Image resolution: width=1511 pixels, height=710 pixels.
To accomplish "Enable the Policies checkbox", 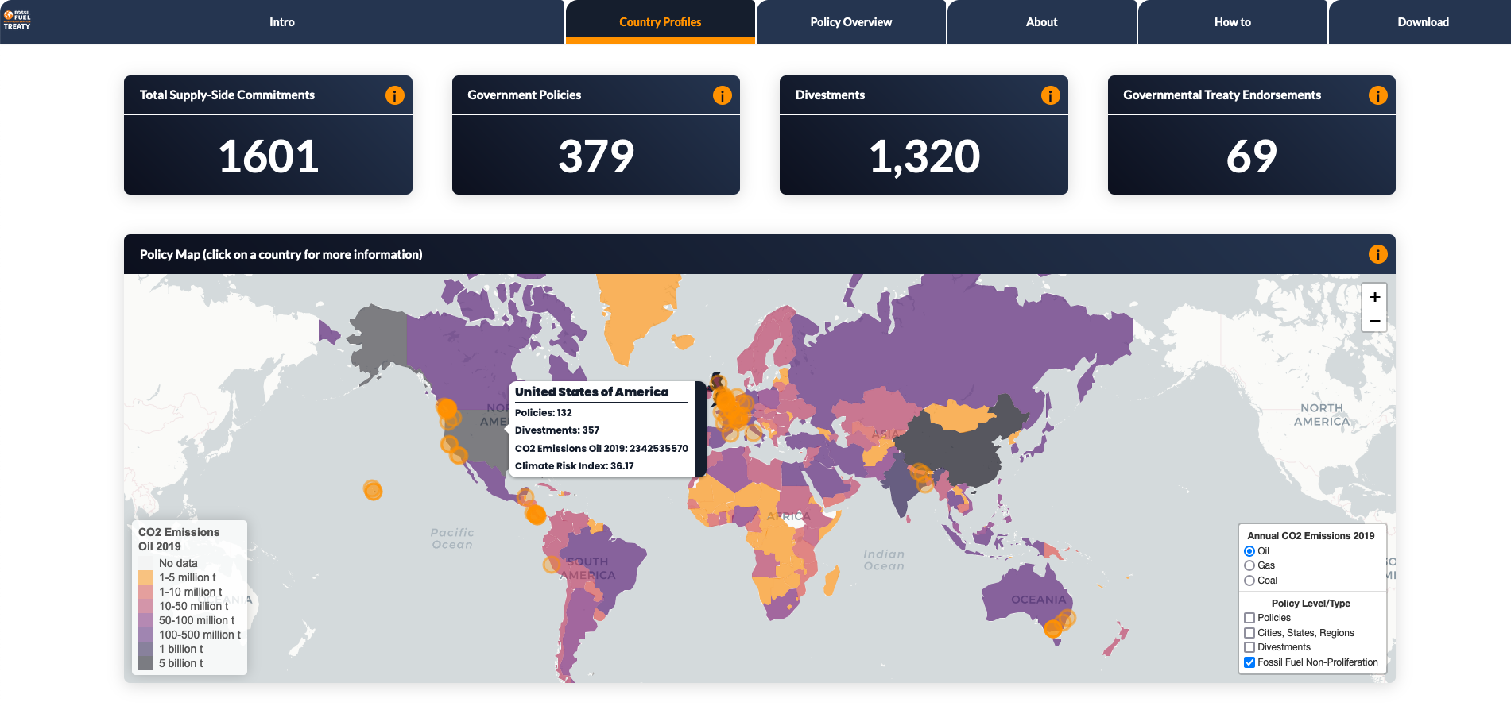I will (x=1249, y=618).
